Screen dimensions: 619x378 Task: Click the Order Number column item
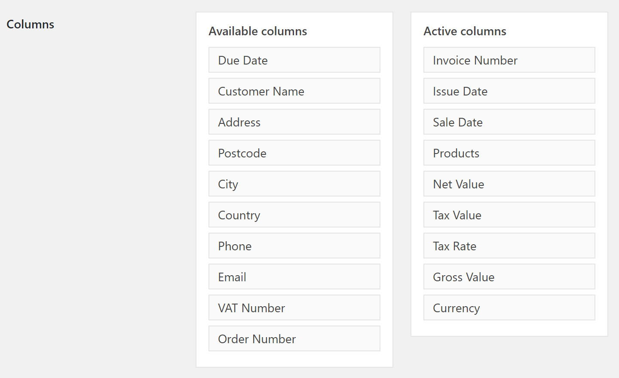(294, 339)
